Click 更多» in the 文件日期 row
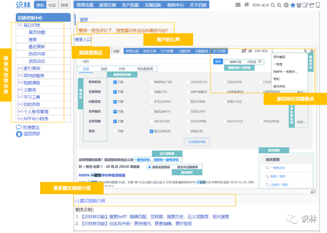Image resolution: width=327 pixels, height=233 pixels. tap(301, 122)
